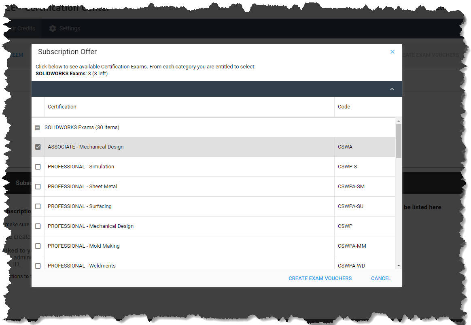
Task: Open the Settings menu item
Action: tap(70, 28)
